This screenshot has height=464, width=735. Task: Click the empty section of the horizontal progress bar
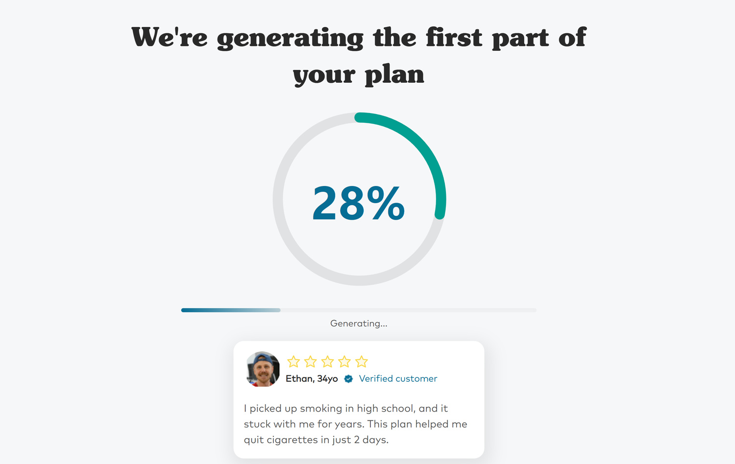click(x=408, y=310)
